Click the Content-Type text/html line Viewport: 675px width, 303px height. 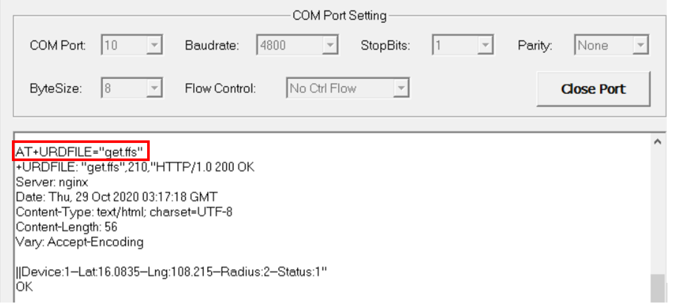124,212
